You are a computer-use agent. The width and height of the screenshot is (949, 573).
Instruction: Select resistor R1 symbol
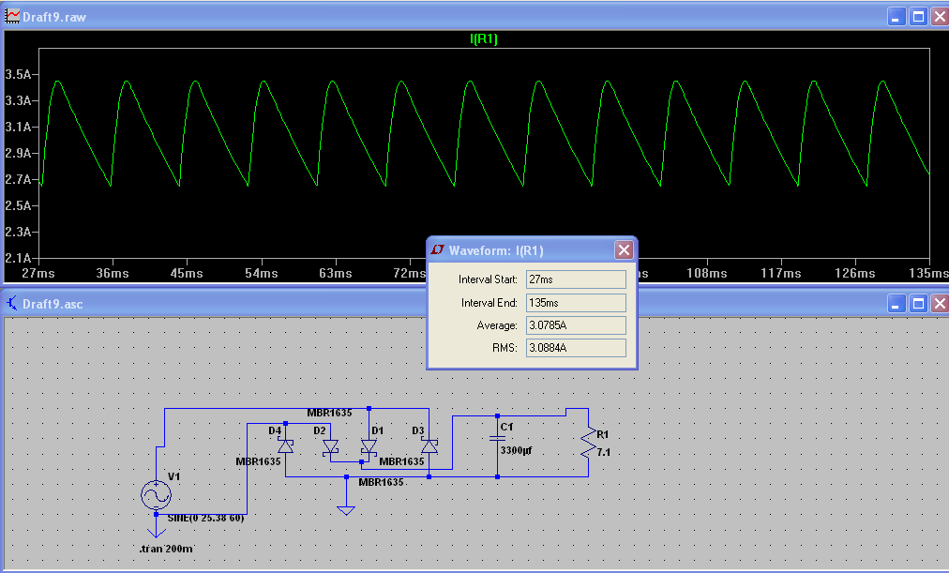[588, 445]
